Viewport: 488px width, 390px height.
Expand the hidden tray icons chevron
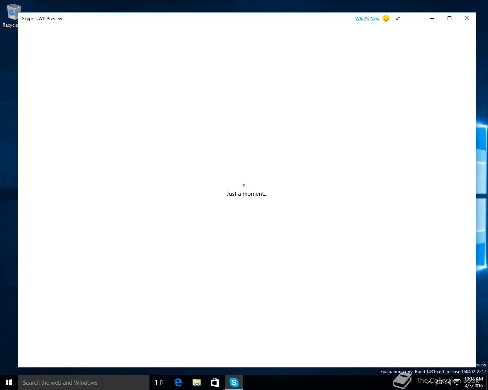pyautogui.click(x=430, y=382)
